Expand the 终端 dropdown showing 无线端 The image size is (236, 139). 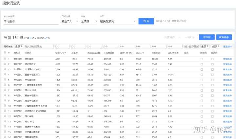88,21
